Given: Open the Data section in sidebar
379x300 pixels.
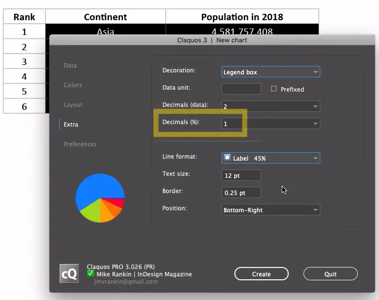Looking at the screenshot, I should click(x=70, y=66).
